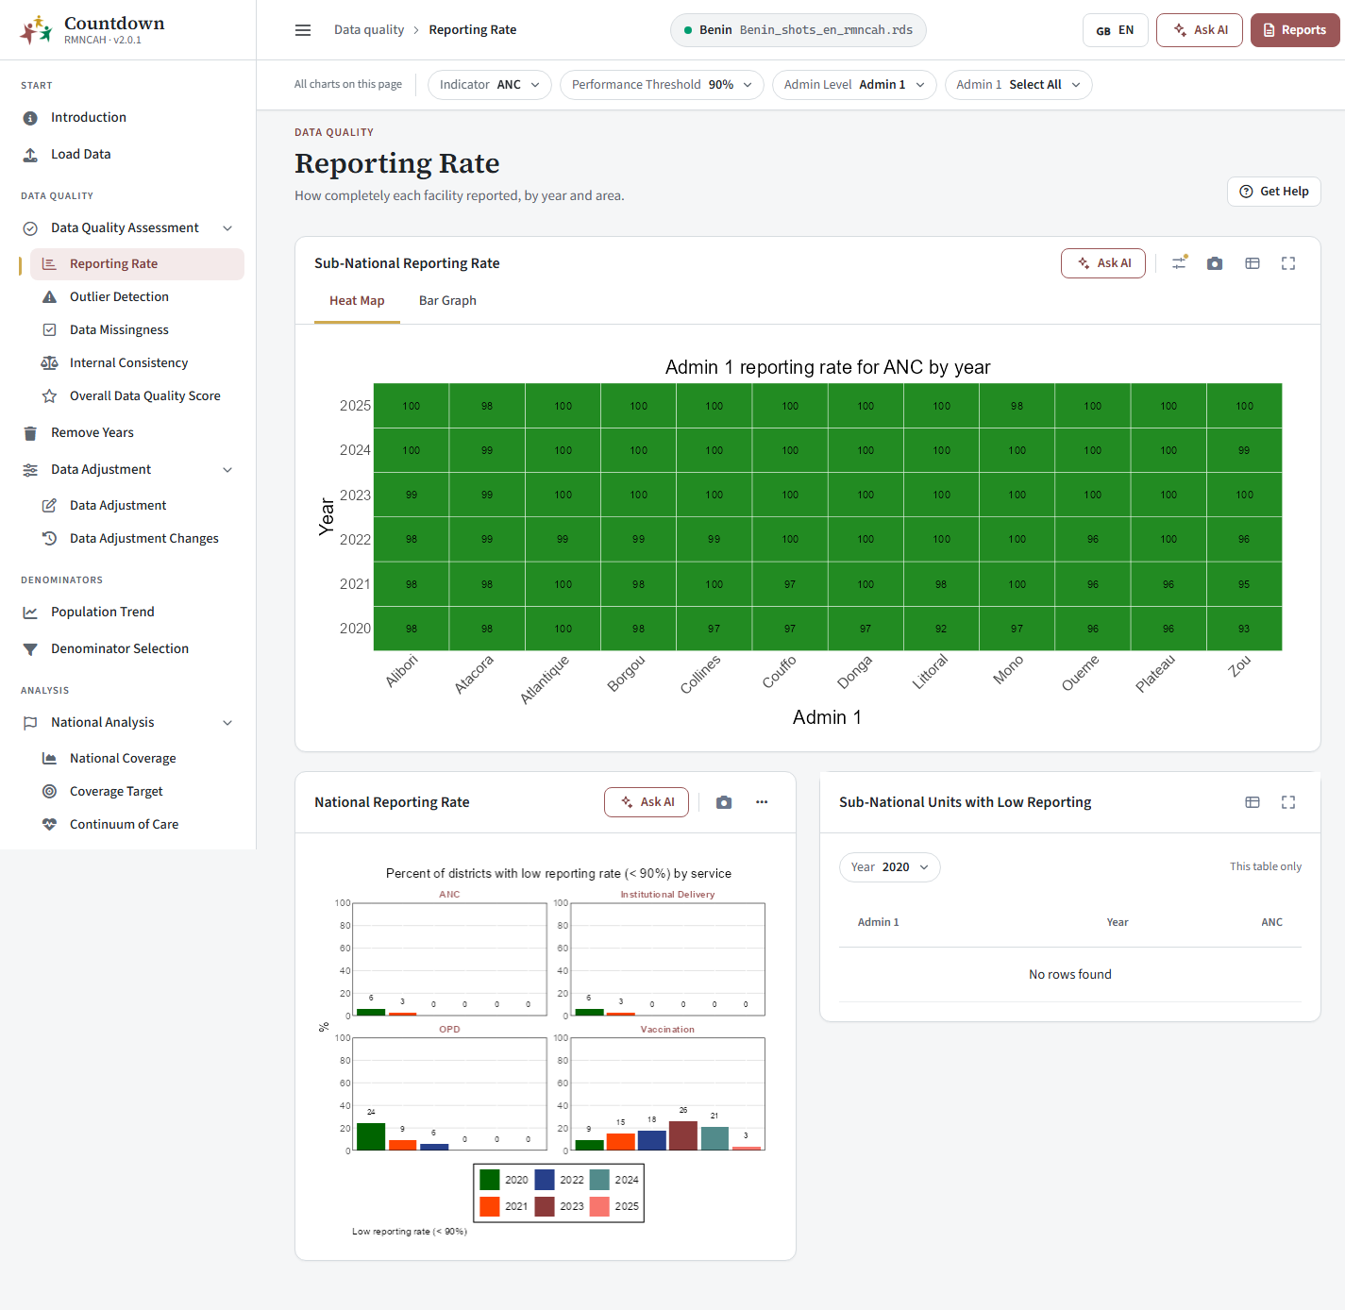Show data table view for Sub-National Reporting Rate

pos(1253,263)
